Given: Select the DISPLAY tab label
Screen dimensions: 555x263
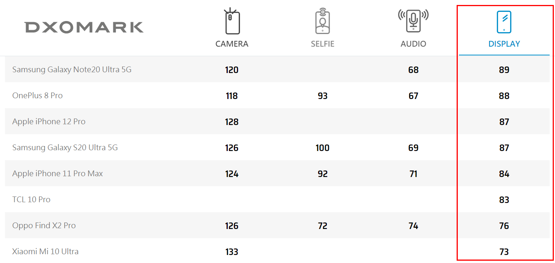Looking at the screenshot, I should tap(504, 44).
